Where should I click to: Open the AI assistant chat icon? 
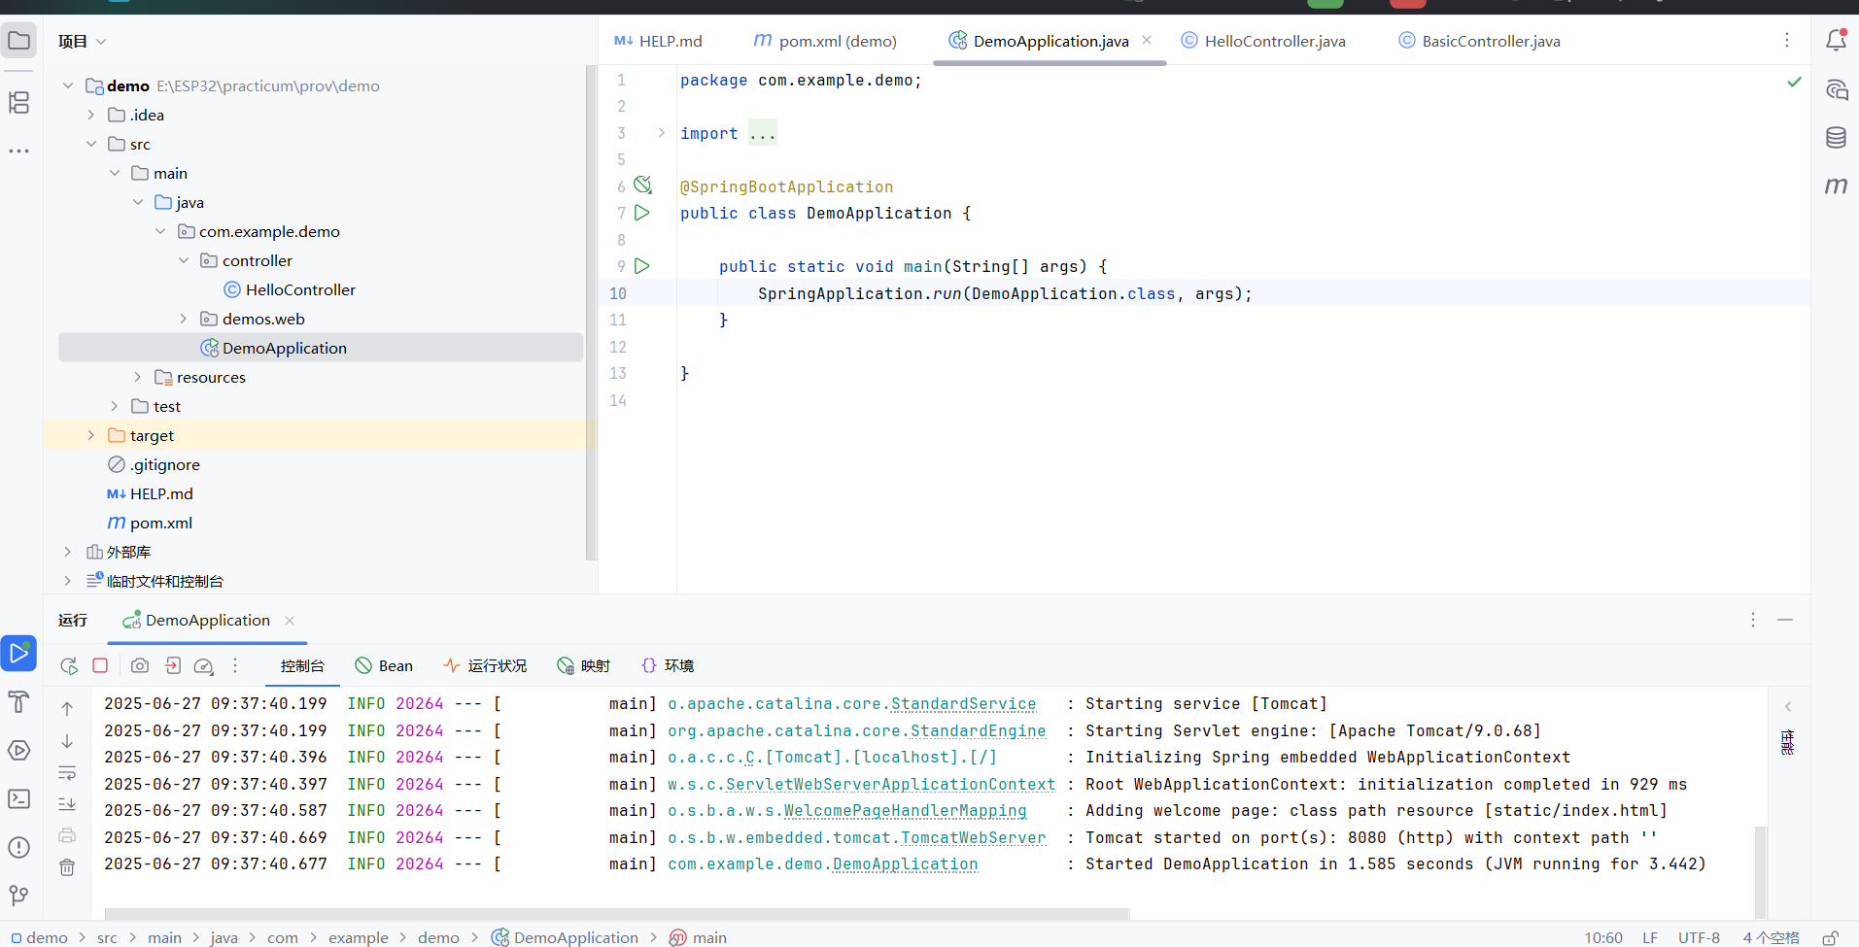click(x=1836, y=90)
